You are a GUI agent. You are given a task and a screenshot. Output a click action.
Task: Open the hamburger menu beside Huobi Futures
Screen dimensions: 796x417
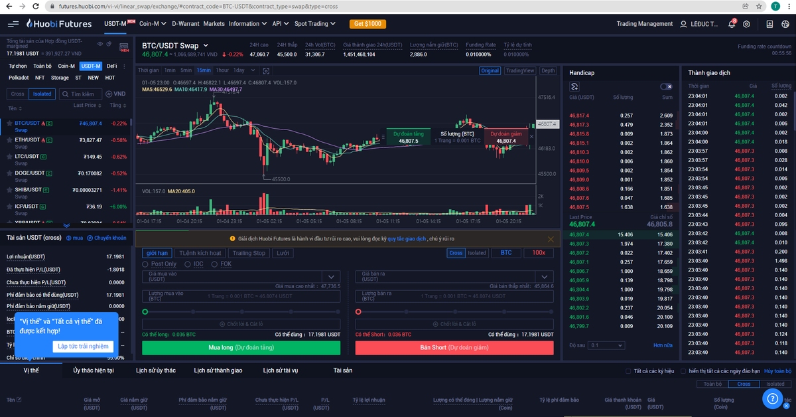13,24
